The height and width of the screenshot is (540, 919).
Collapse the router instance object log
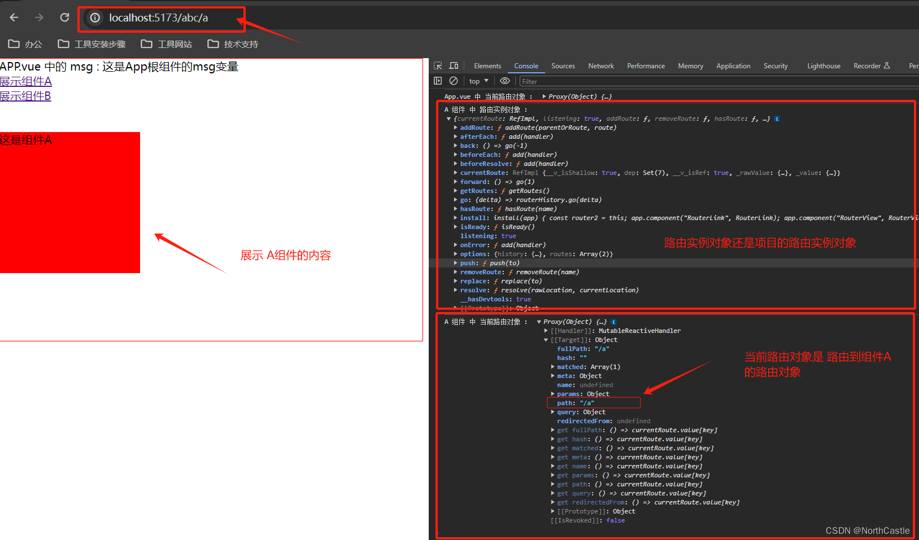[x=448, y=119]
